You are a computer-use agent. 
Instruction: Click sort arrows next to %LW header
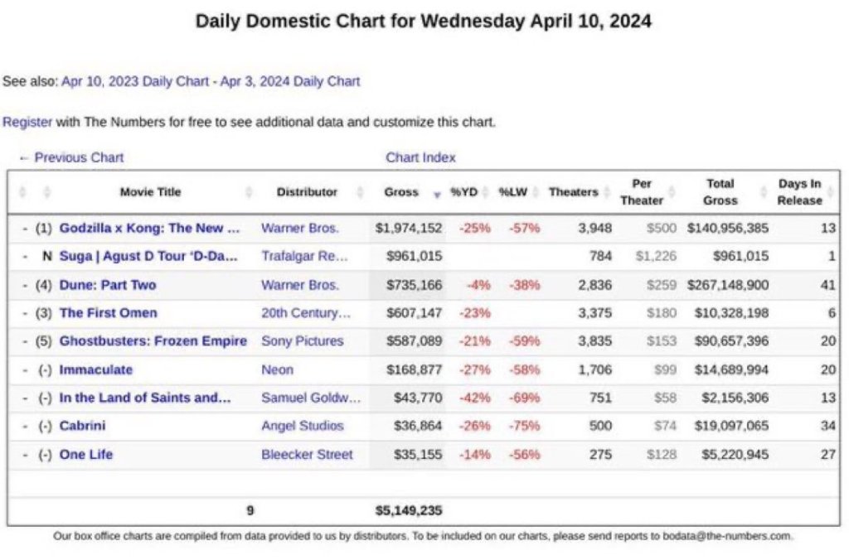[535, 192]
